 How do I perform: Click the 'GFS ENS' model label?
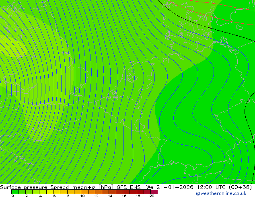tap(129, 187)
